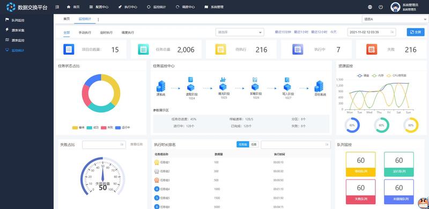Switch ranking view to 任务
429x209 pixels.
pos(254,145)
